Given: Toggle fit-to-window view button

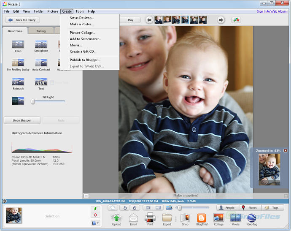Looking at the screenshot, I should pyautogui.click(x=148, y=208).
